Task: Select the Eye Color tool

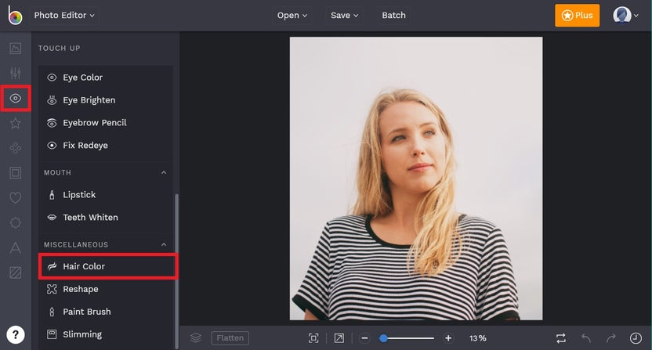Action: coord(106,78)
